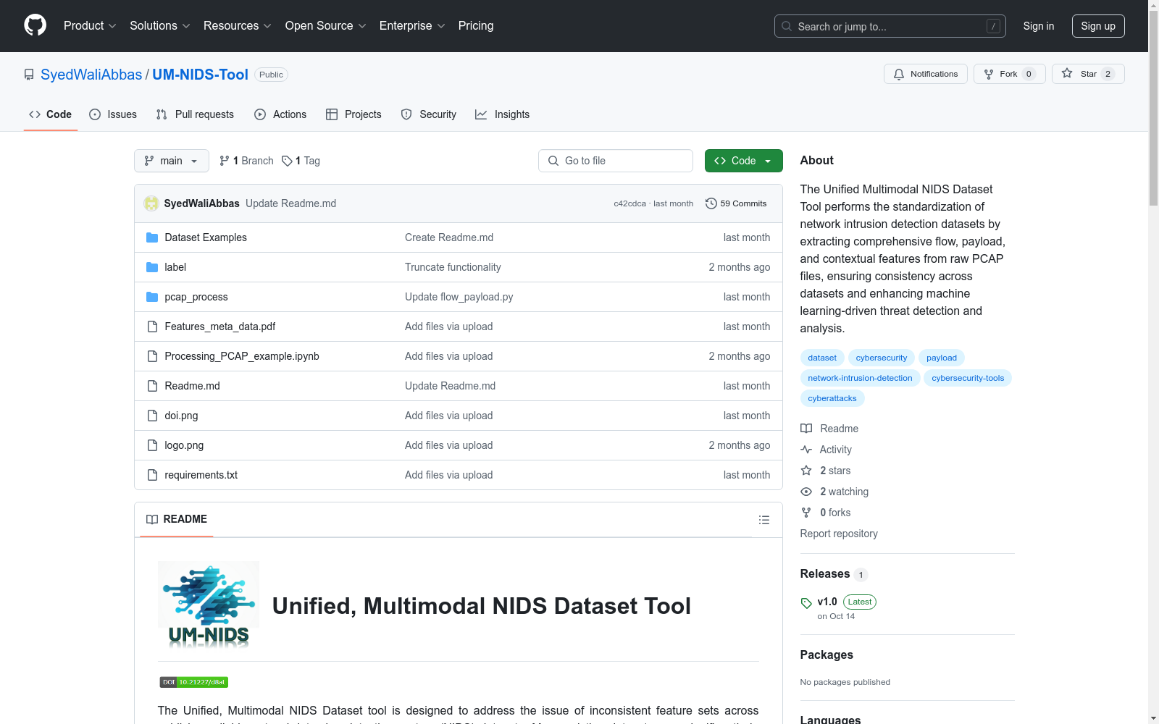Switch to the Projects tab
The image size is (1159, 724).
click(x=353, y=114)
